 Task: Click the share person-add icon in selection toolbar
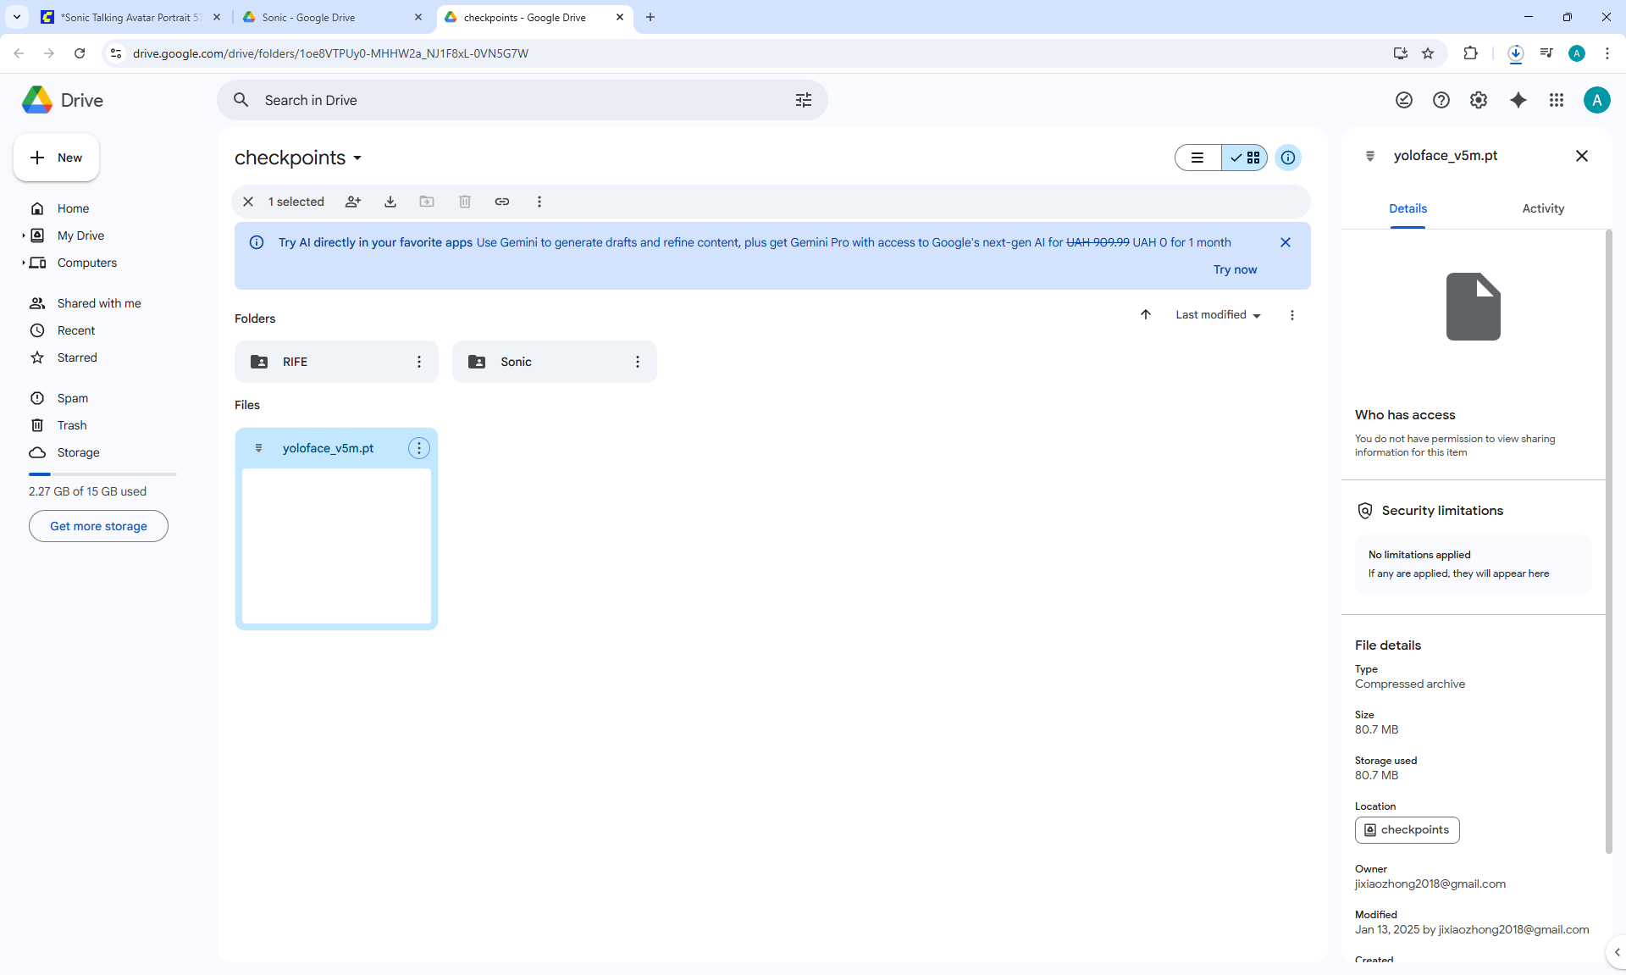[353, 202]
